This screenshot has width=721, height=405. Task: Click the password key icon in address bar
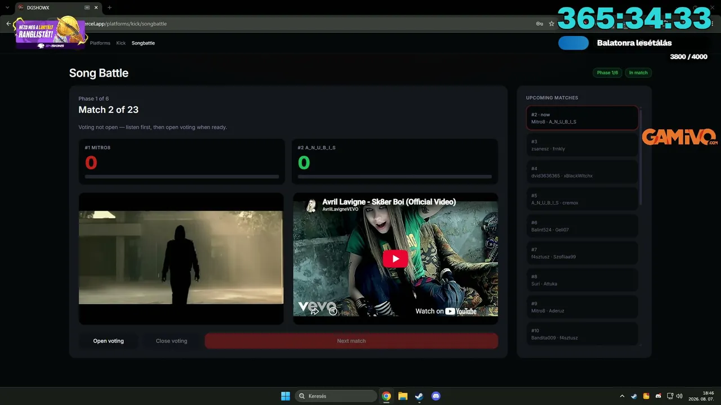pos(540,24)
